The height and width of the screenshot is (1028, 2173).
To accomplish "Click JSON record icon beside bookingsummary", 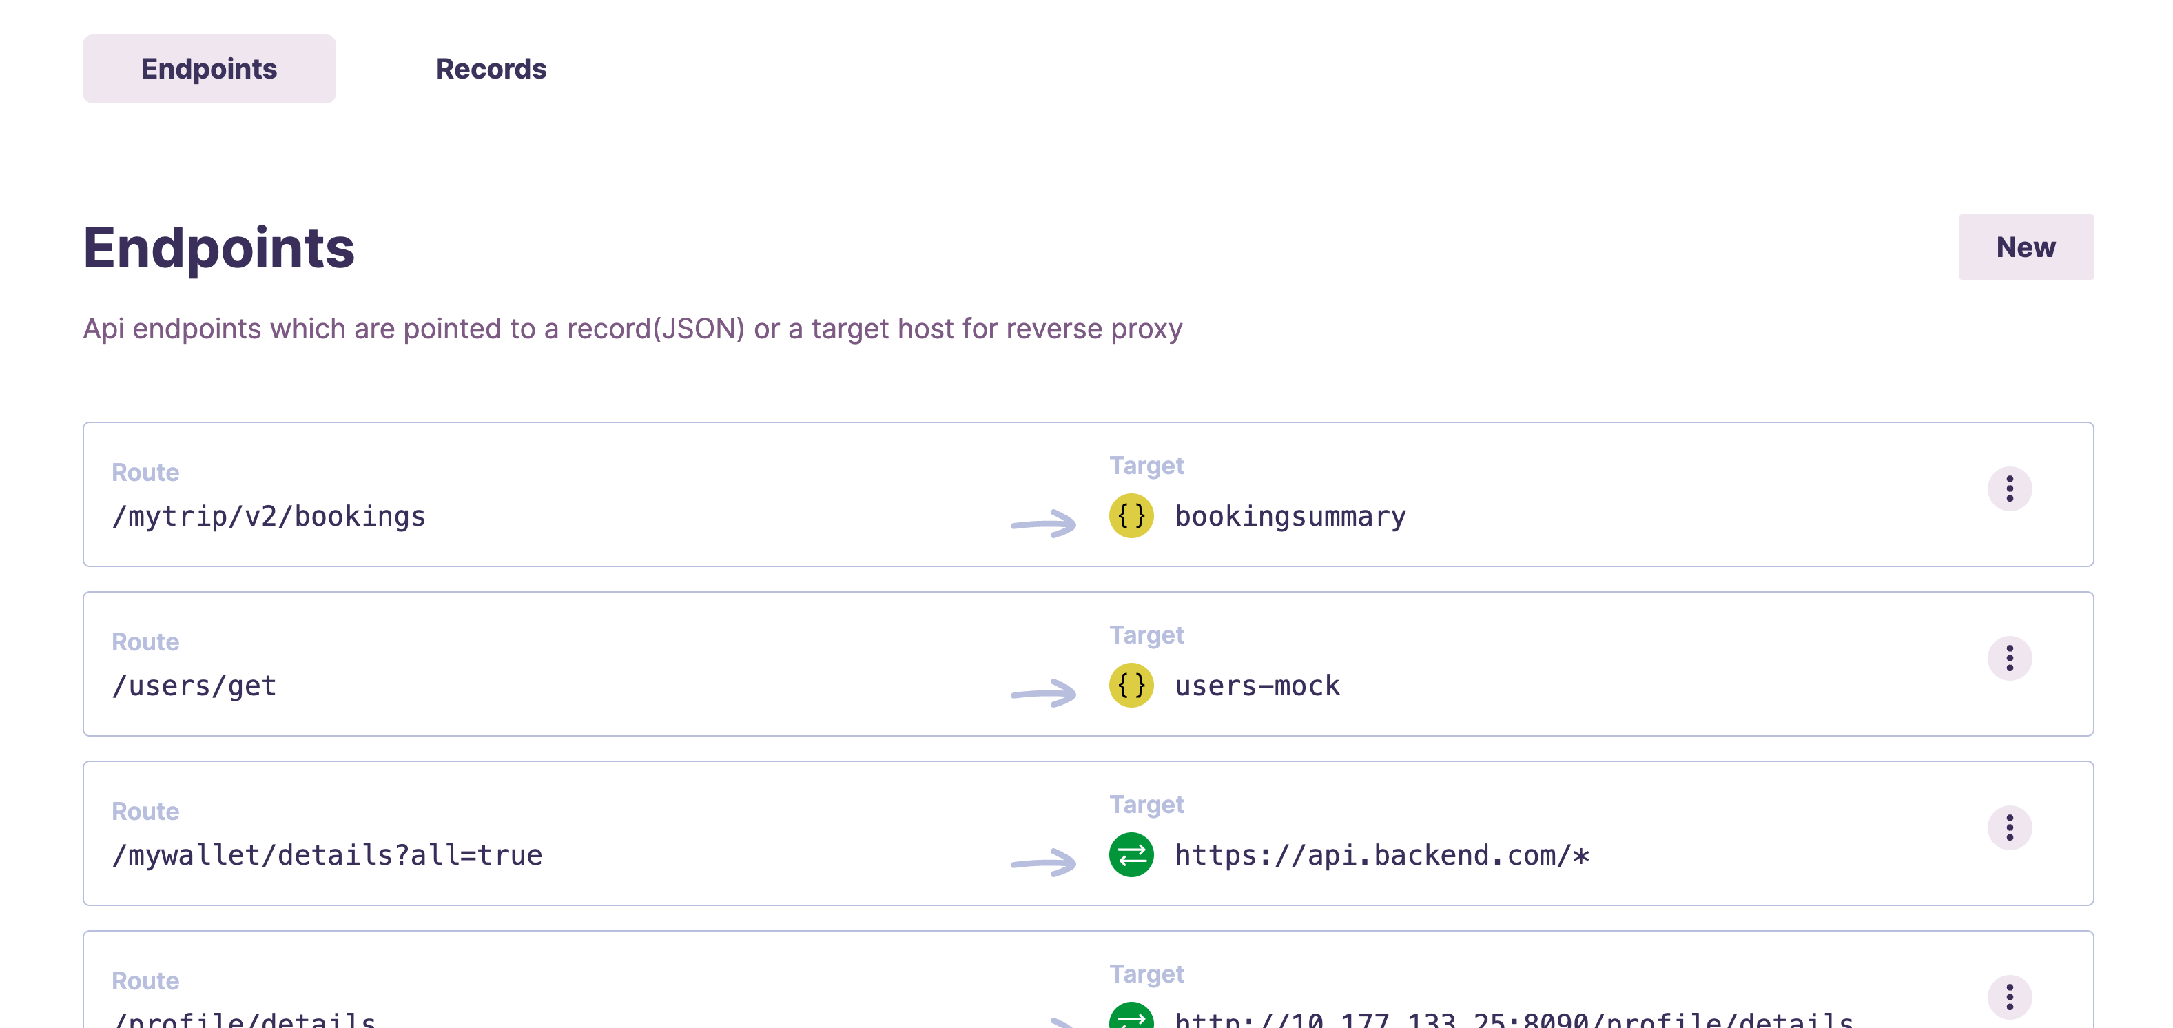I will coord(1131,516).
